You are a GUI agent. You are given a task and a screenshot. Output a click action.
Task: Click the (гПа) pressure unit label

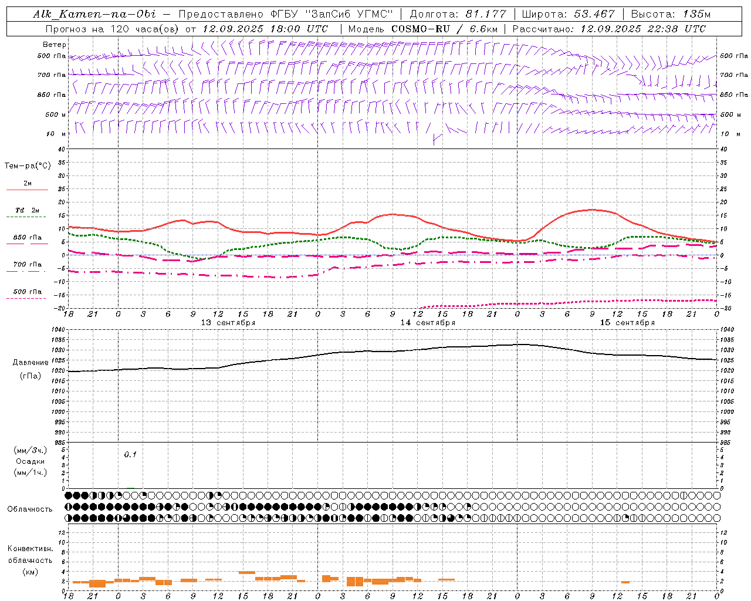(31, 376)
